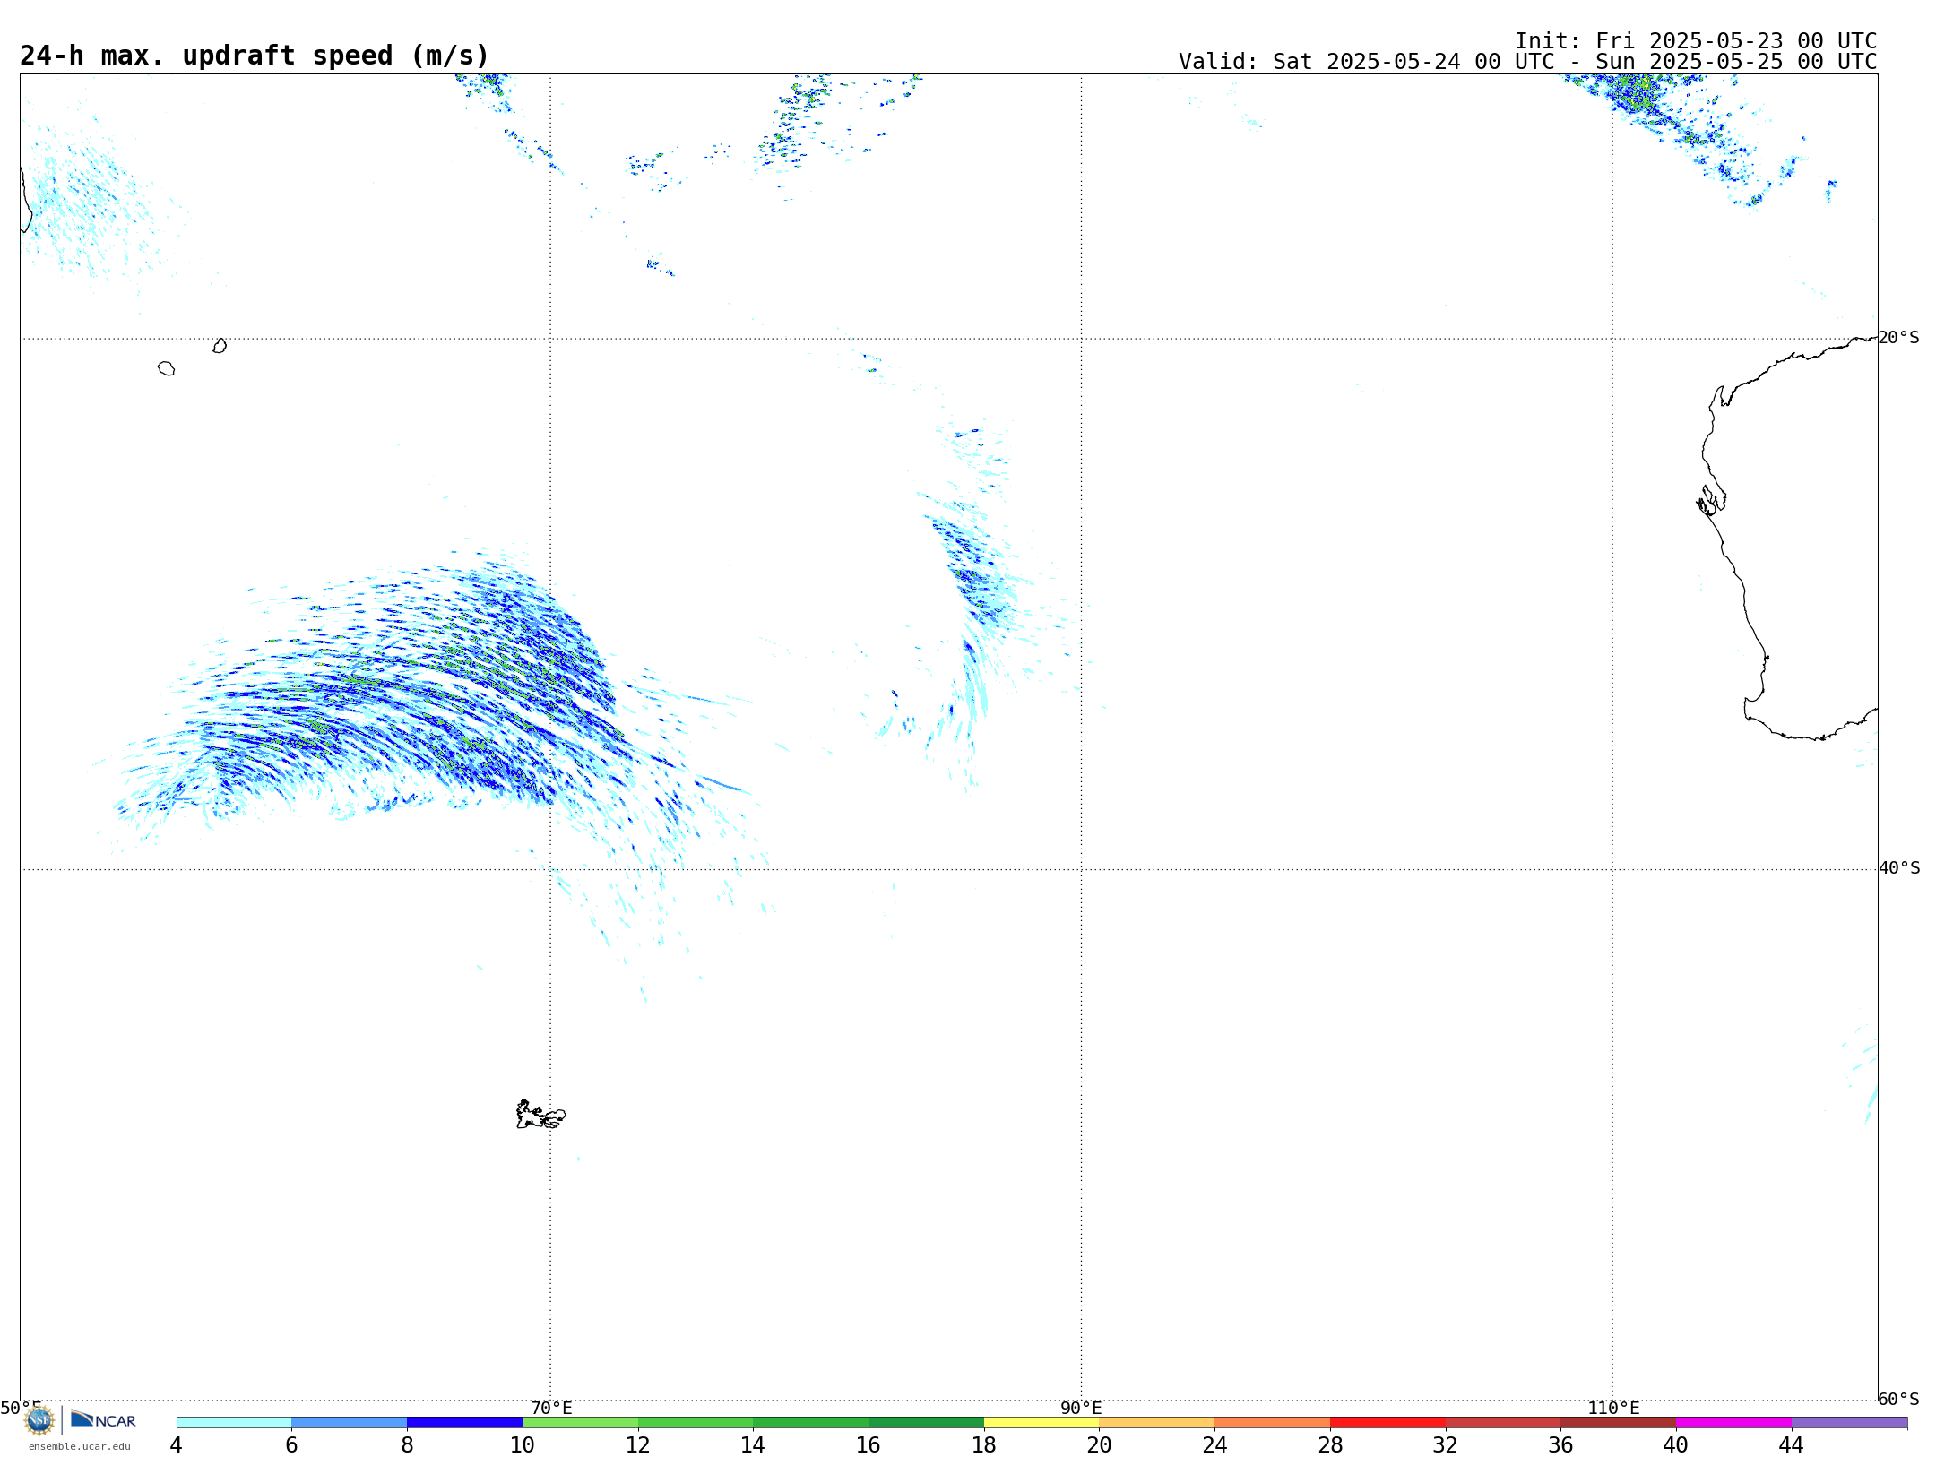Image resolution: width=1936 pixels, height=1457 pixels.
Task: Click the NCAR logo
Action: (103, 1419)
